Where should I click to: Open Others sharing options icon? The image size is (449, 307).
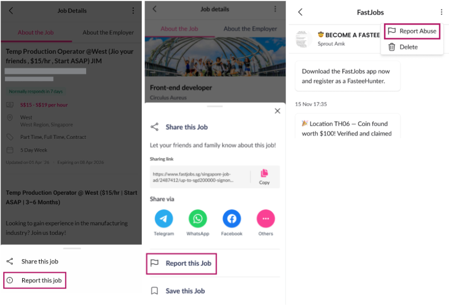[x=266, y=219]
